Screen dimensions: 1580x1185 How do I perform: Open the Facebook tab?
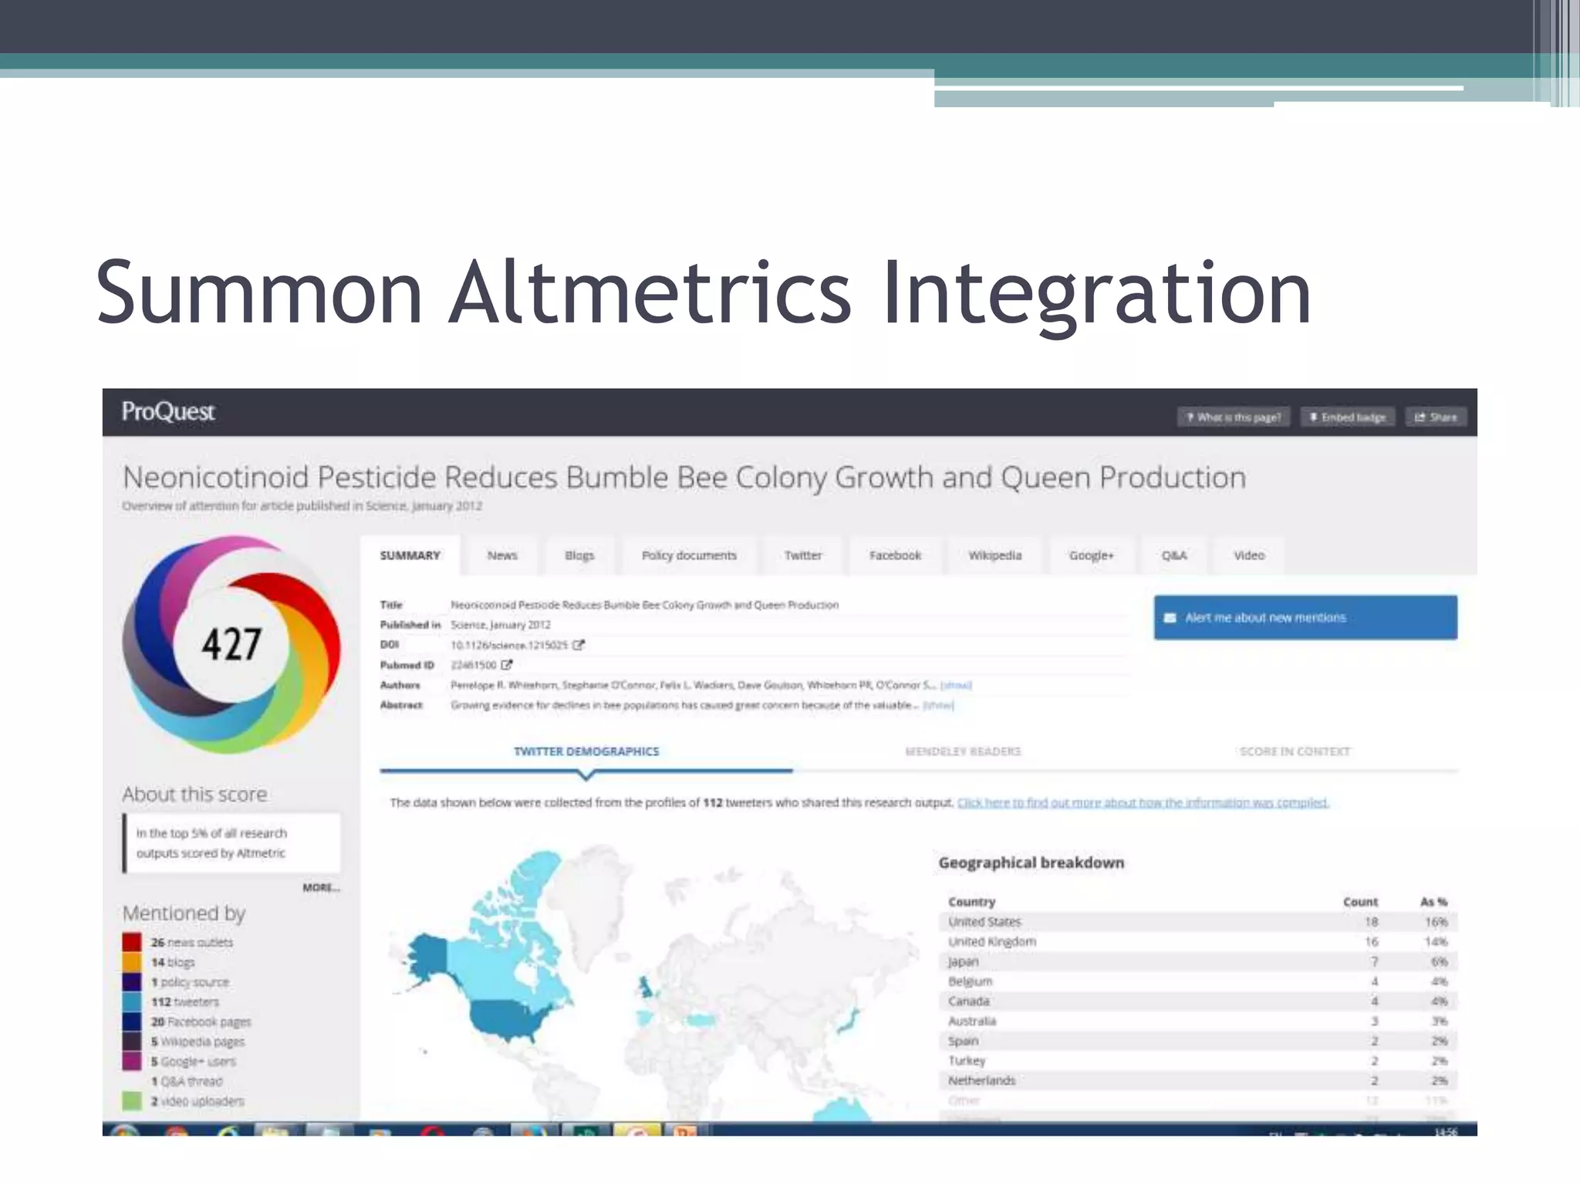point(895,555)
